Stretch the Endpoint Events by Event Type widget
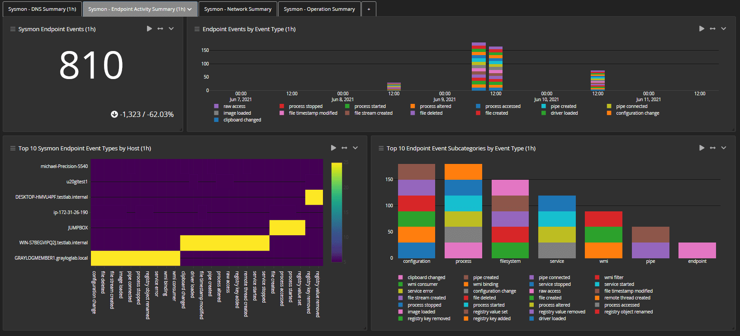The width and height of the screenshot is (740, 336). tap(712, 29)
